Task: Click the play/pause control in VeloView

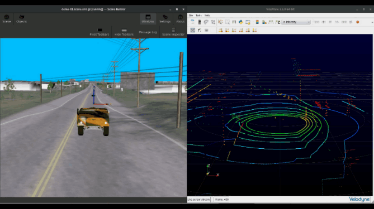Action: (330, 22)
